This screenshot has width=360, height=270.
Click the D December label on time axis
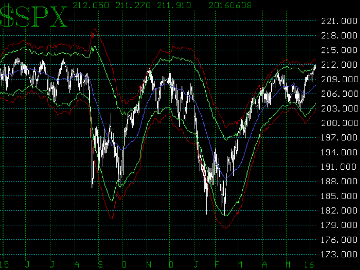(171, 264)
